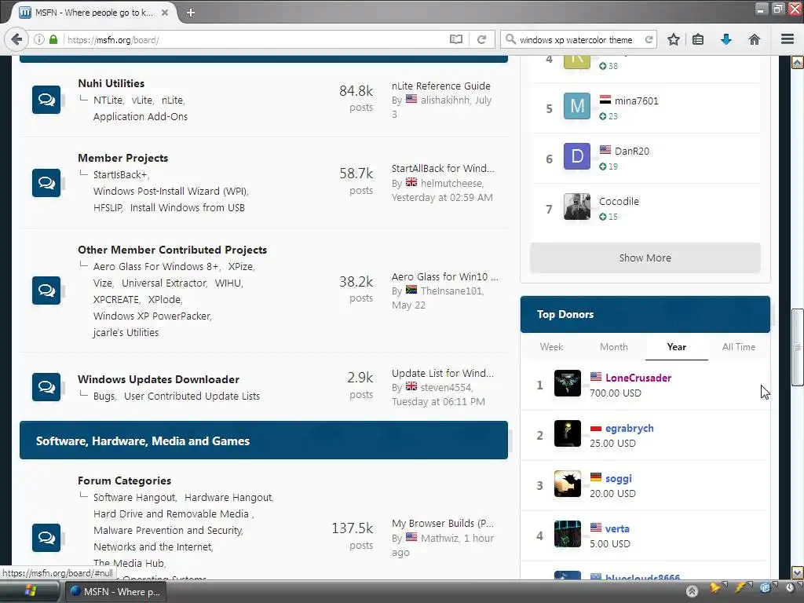Open the bookmarks list icon
Viewport: 804px width, 603px height.
point(698,39)
